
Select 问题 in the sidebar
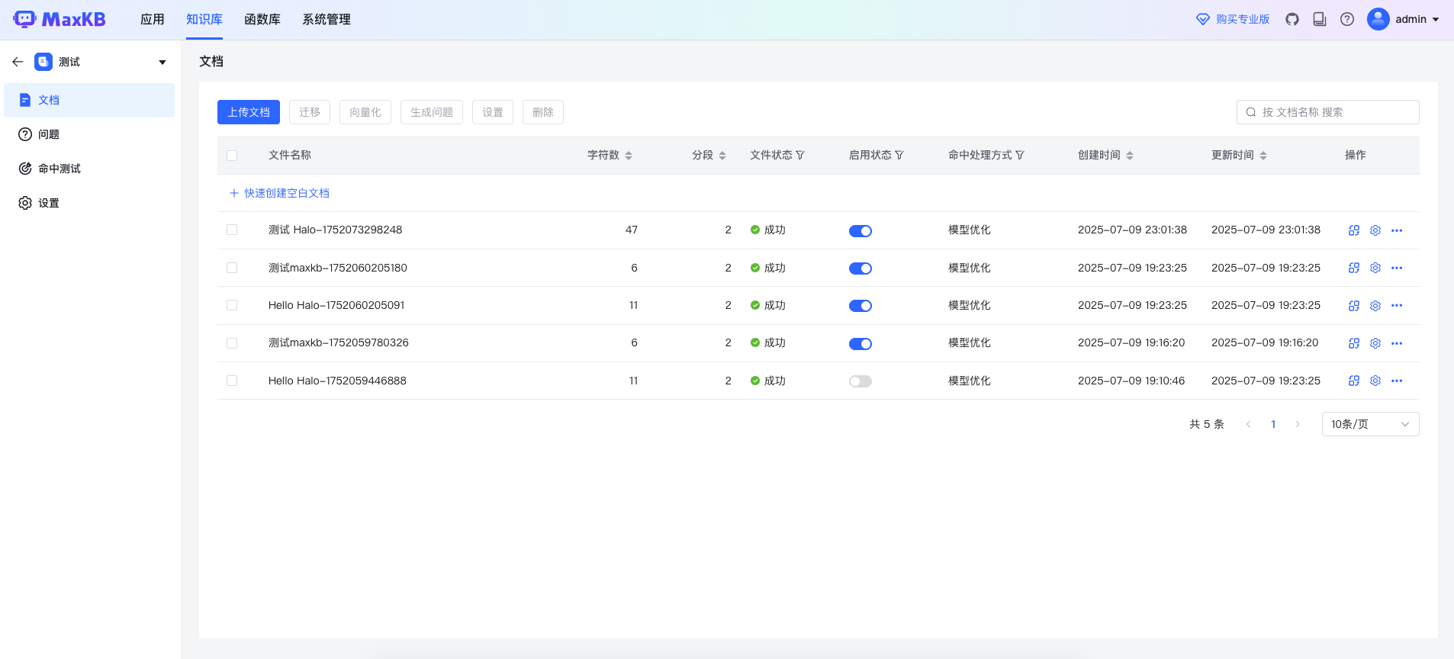pos(89,134)
